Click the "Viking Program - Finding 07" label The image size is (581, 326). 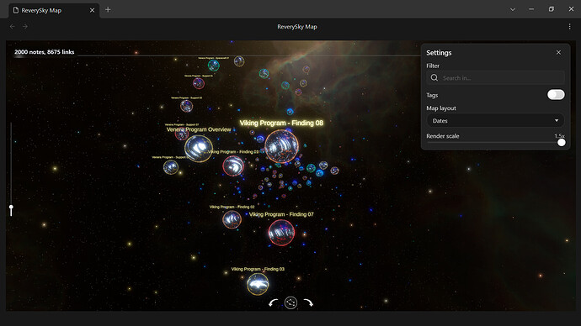(281, 214)
